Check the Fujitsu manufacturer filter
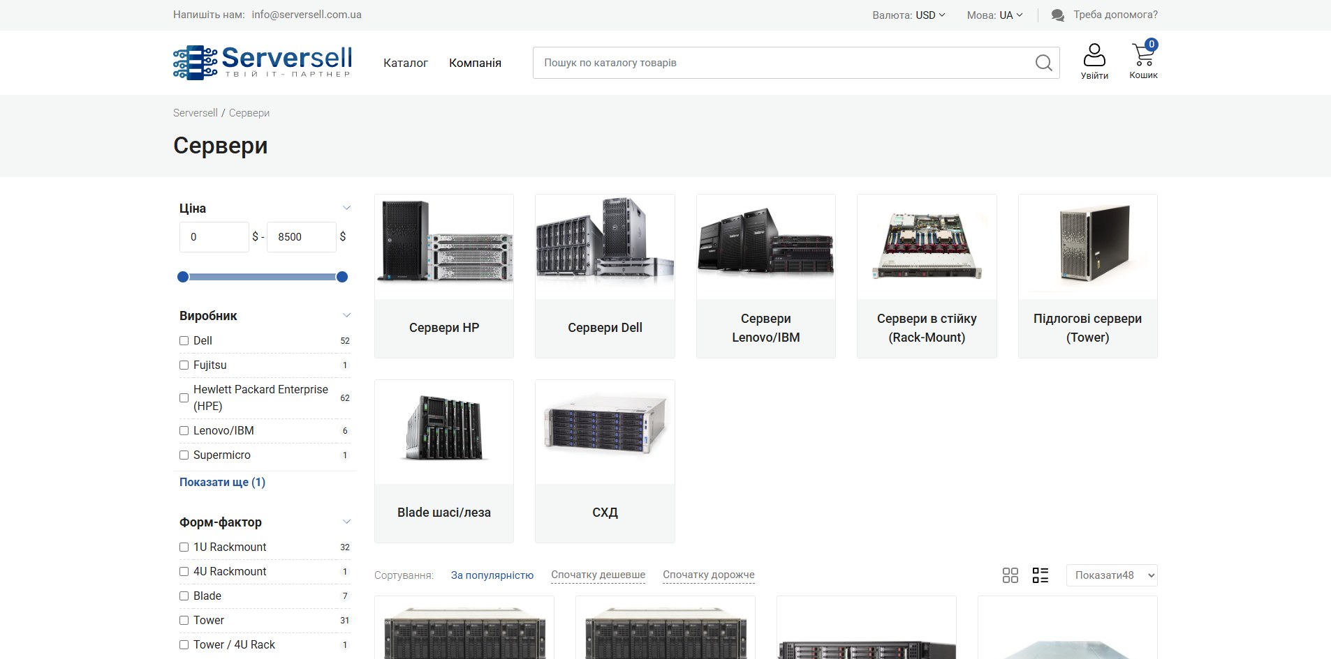1331x659 pixels. point(184,365)
